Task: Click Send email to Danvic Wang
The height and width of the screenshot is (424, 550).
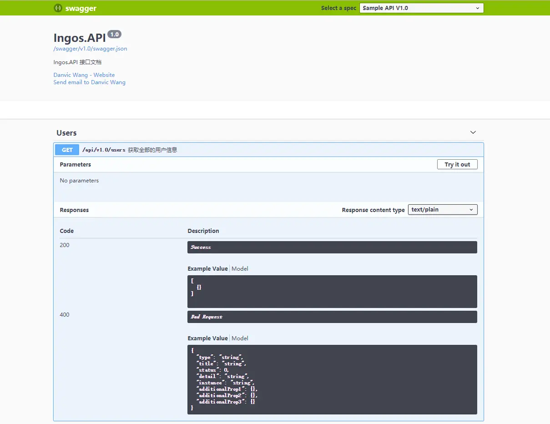Action: tap(89, 82)
